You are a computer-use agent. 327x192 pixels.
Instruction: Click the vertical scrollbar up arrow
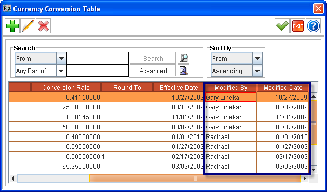[314, 97]
